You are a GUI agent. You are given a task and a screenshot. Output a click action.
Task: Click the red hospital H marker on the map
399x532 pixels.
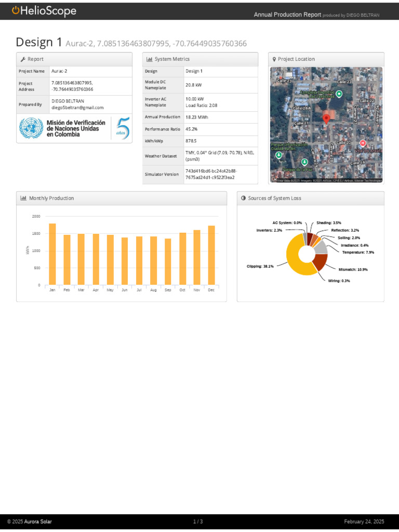pyautogui.click(x=363, y=143)
